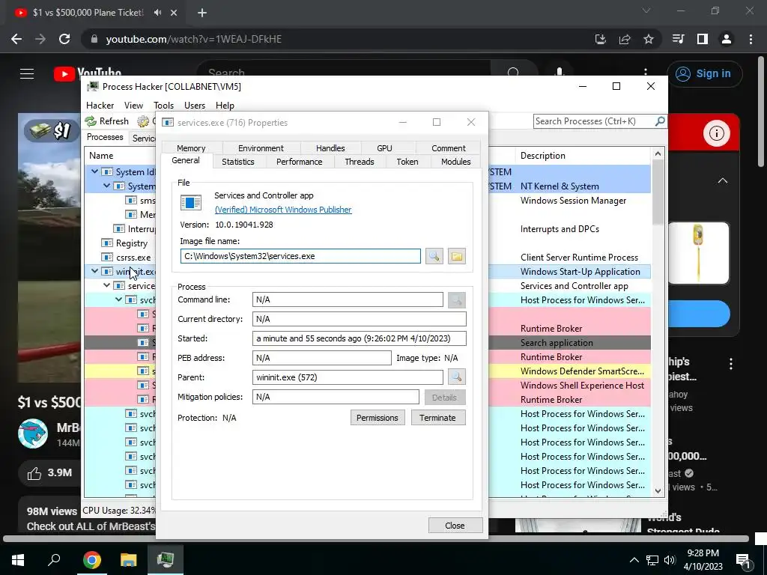Open the Users menu in Process Hacker
This screenshot has width=767, height=575.
point(195,105)
